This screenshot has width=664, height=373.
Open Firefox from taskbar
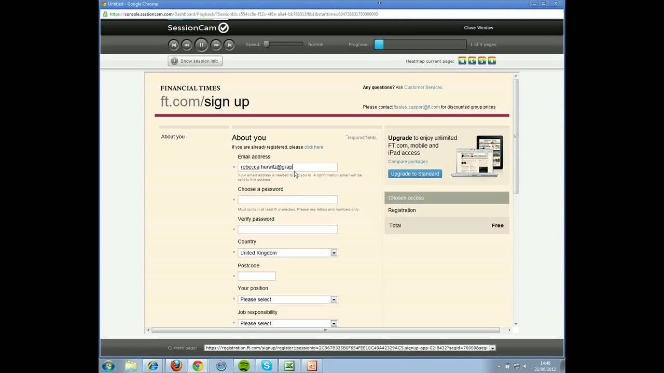pyautogui.click(x=176, y=366)
